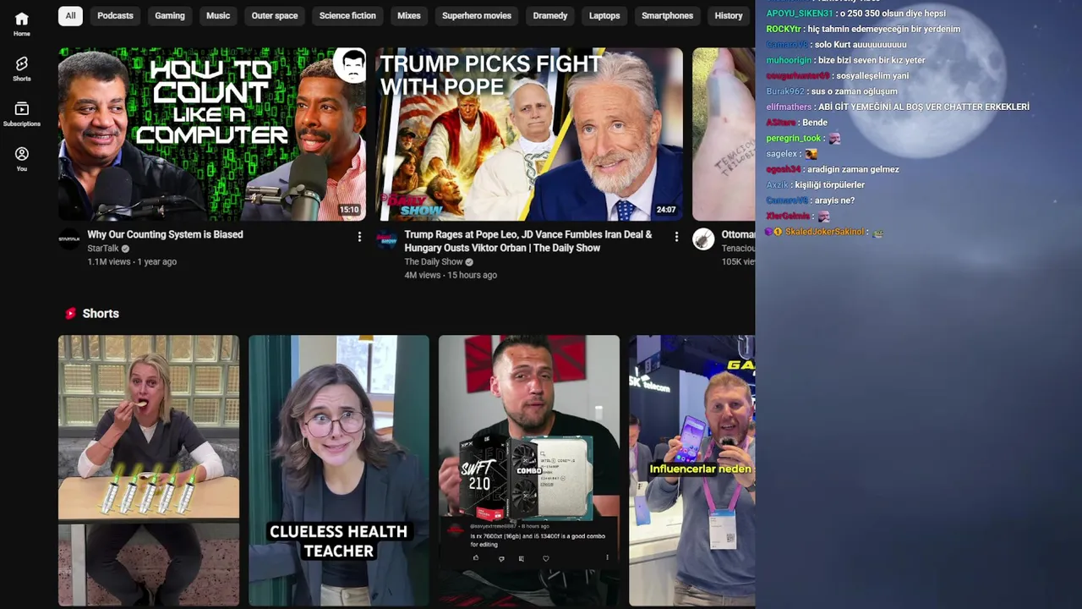The width and height of the screenshot is (1082, 609).
Task: Click chat username muhoorigin
Action: point(789,60)
